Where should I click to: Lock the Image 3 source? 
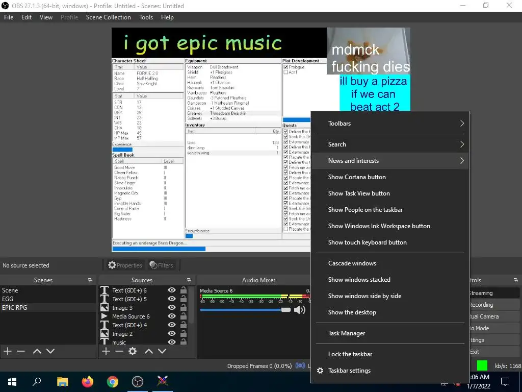pos(184,308)
